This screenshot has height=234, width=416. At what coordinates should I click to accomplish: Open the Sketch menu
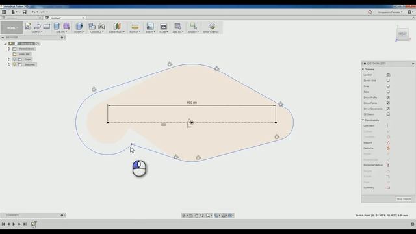click(37, 32)
